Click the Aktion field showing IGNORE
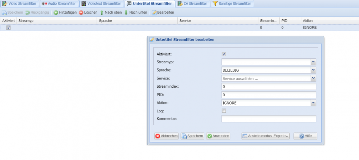Image resolution: width=359 pixels, height=160 pixels. [x=266, y=103]
